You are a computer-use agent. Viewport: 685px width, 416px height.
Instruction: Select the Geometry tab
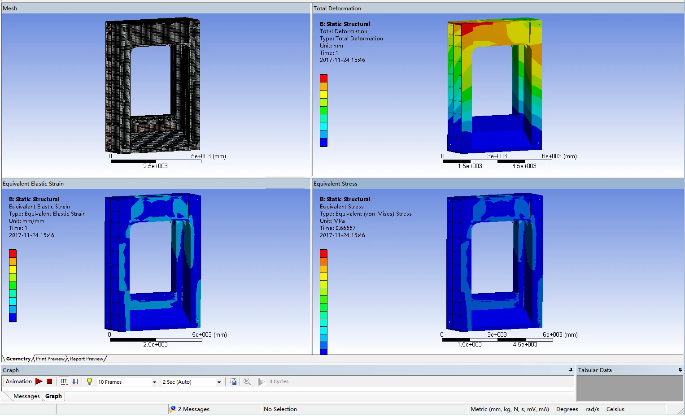18,359
